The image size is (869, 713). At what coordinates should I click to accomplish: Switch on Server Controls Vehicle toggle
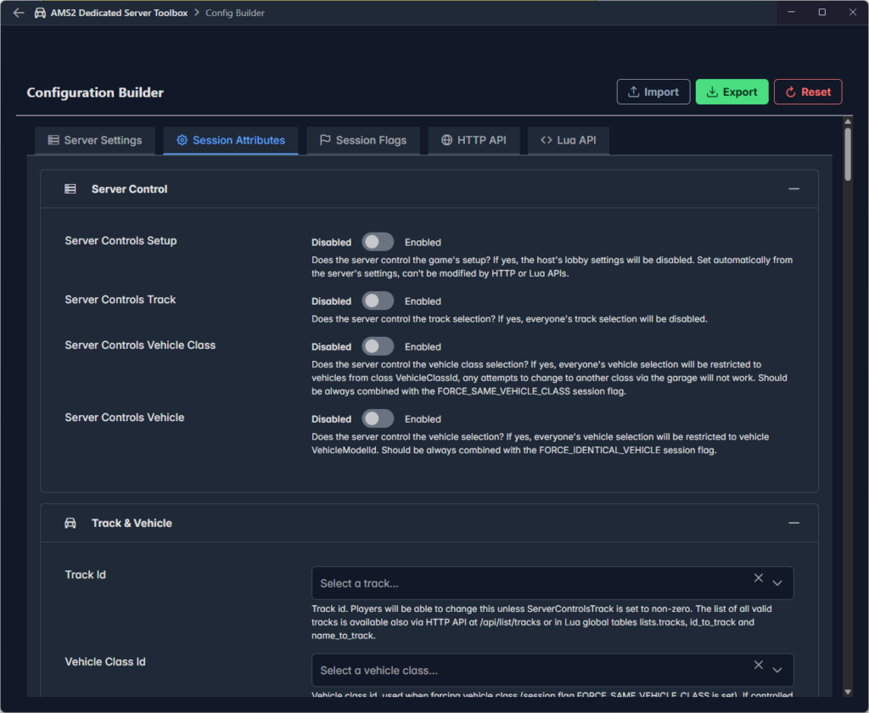click(378, 418)
